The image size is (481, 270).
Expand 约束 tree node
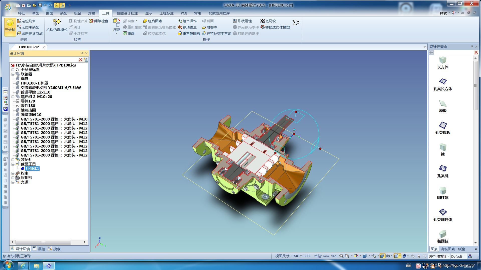pyautogui.click(x=13, y=173)
